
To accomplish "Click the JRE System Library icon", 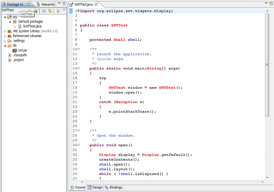I will click(x=10, y=31).
